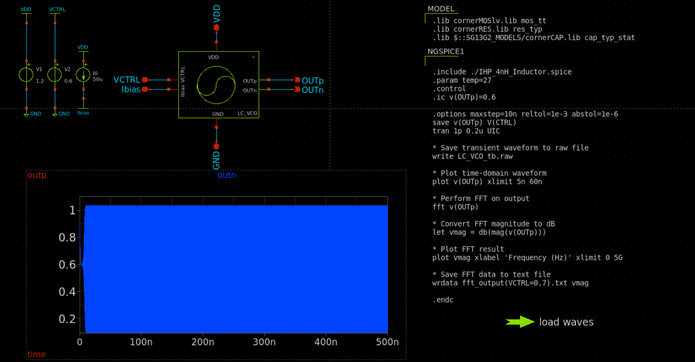The height and width of the screenshot is (362, 695).
Task: Click the V2 value 0.6 text
Action: tap(68, 81)
